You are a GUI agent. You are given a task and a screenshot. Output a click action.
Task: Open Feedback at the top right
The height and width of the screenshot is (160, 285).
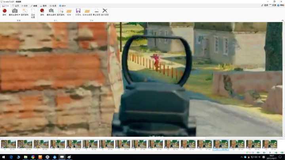point(273,5)
